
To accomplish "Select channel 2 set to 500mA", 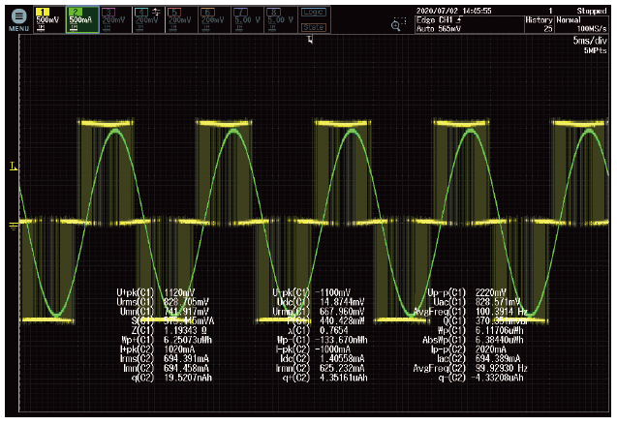I will (x=82, y=19).
